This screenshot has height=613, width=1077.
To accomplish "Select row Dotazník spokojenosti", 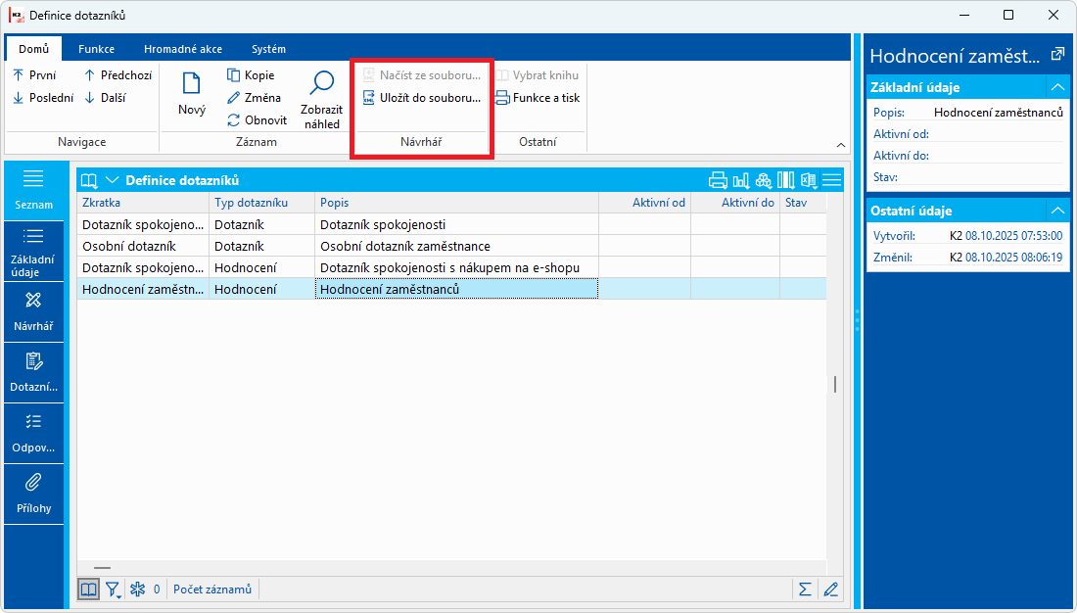I will coord(452,224).
